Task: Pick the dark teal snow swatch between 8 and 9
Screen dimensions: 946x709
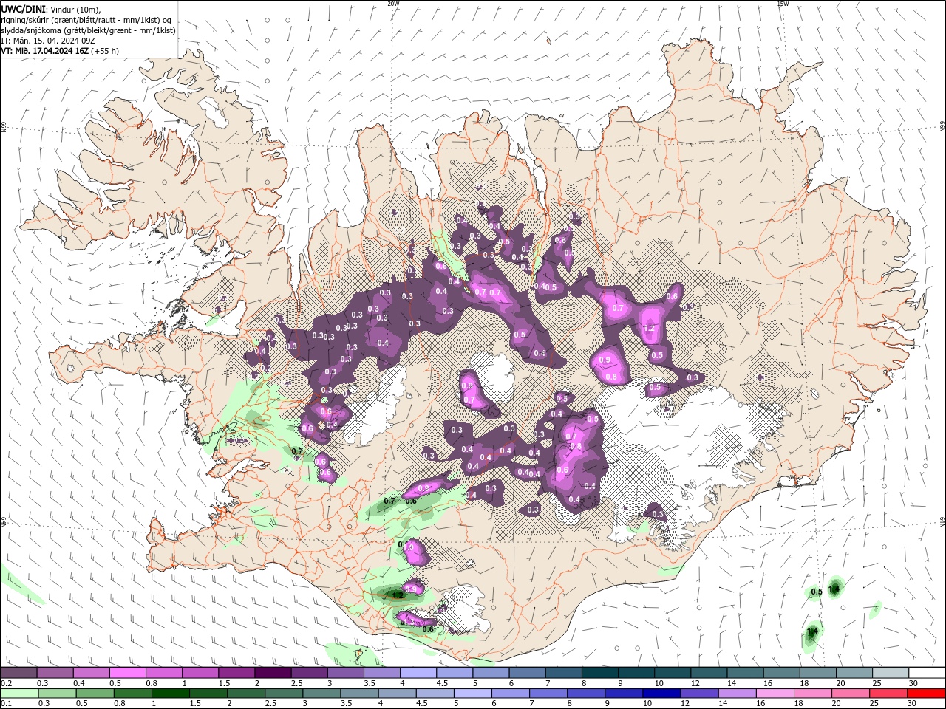Action: [601, 672]
